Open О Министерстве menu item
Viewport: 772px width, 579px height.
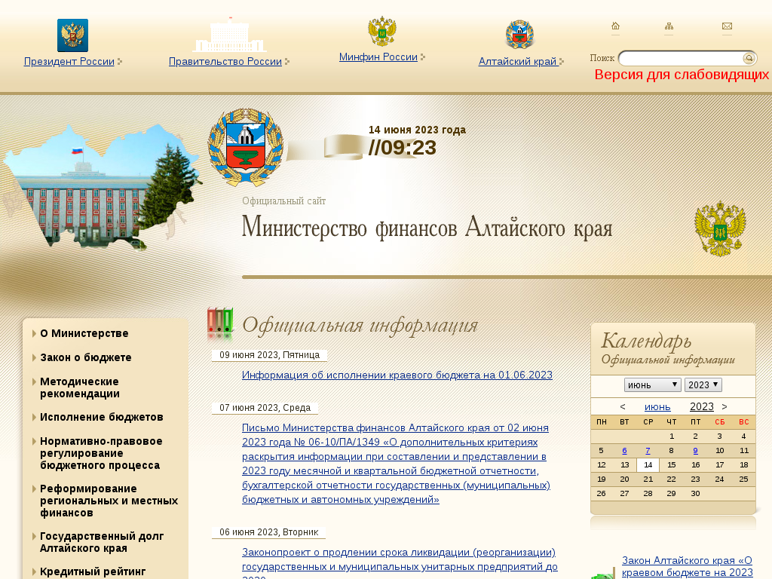coord(84,334)
